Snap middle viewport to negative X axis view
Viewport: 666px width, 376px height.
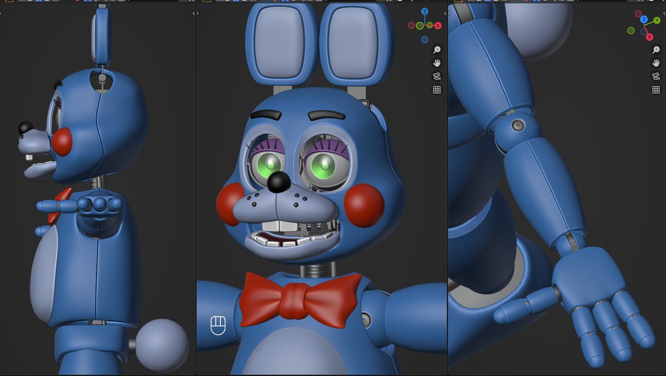point(411,26)
